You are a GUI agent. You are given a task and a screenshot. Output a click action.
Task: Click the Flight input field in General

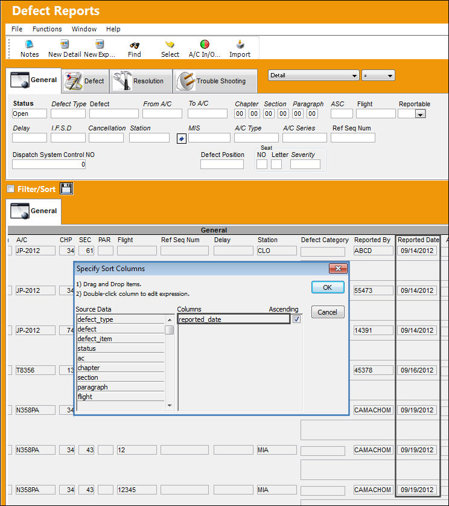376,114
